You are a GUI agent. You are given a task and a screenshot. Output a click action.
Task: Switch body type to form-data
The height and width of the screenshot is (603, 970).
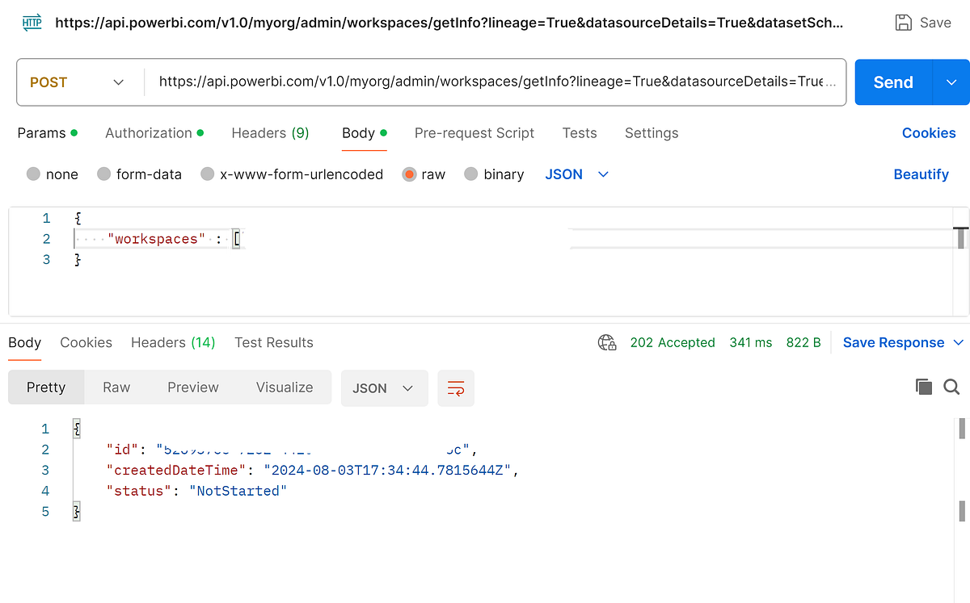(x=103, y=174)
